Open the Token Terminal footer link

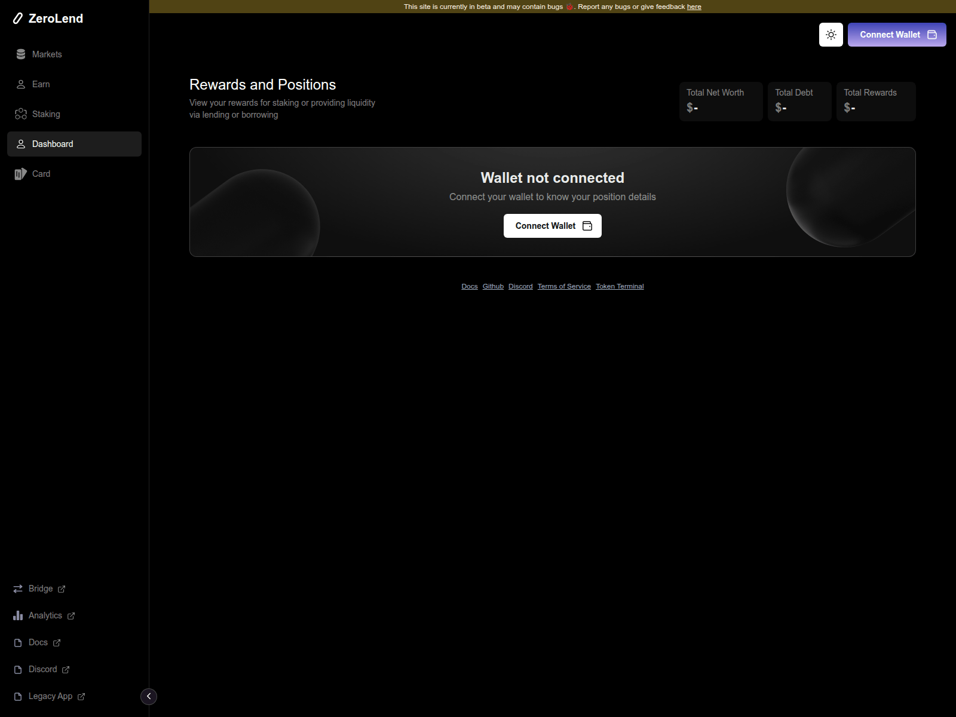[x=620, y=287]
